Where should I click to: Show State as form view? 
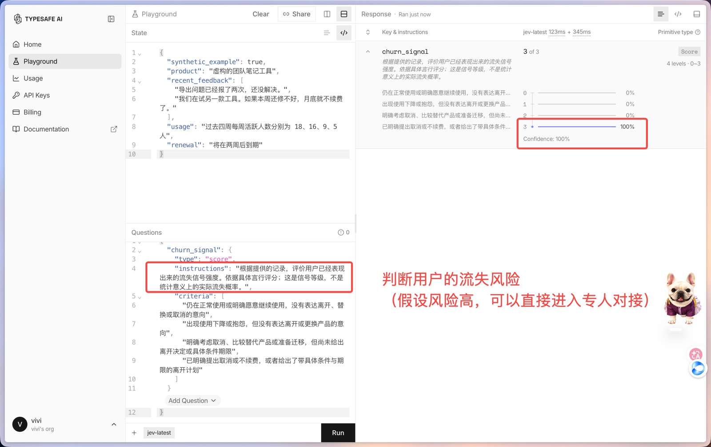pyautogui.click(x=327, y=33)
